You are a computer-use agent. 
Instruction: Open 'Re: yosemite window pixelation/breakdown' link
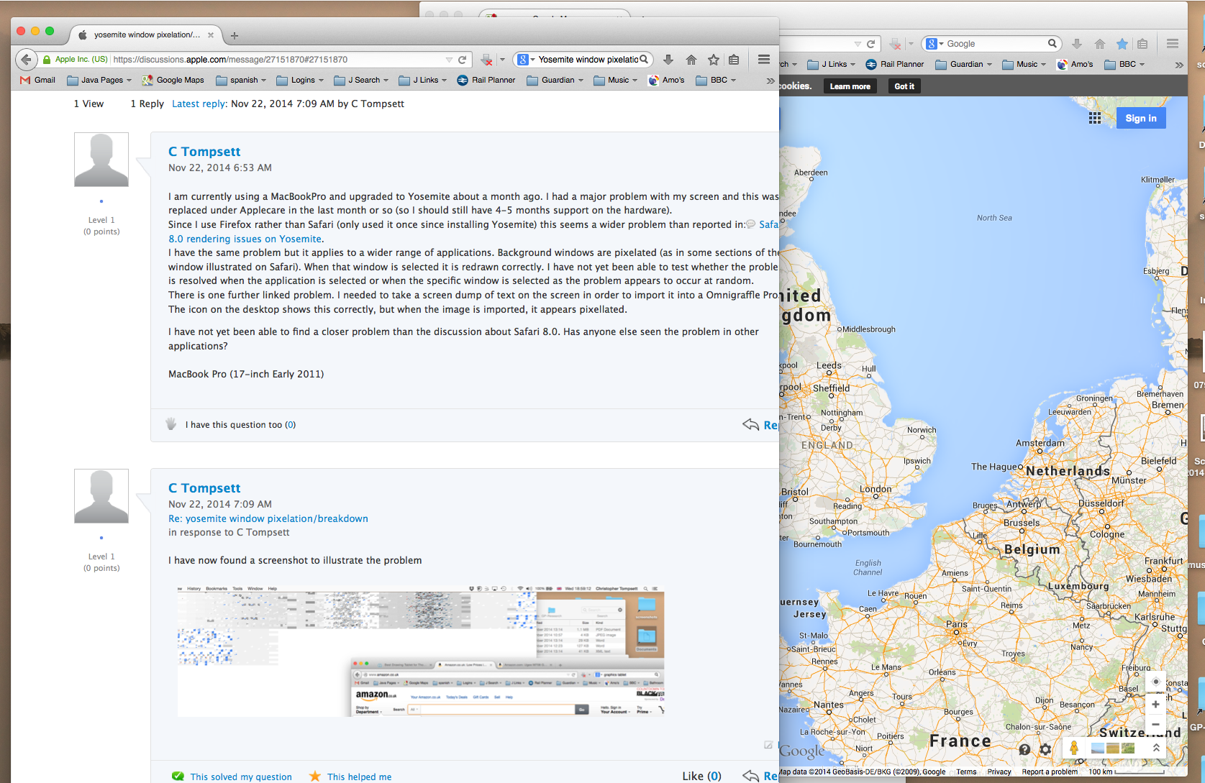(x=268, y=518)
